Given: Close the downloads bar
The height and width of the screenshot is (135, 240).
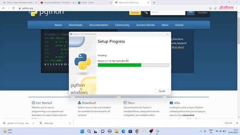Looking at the screenshot, I should point(237,123).
